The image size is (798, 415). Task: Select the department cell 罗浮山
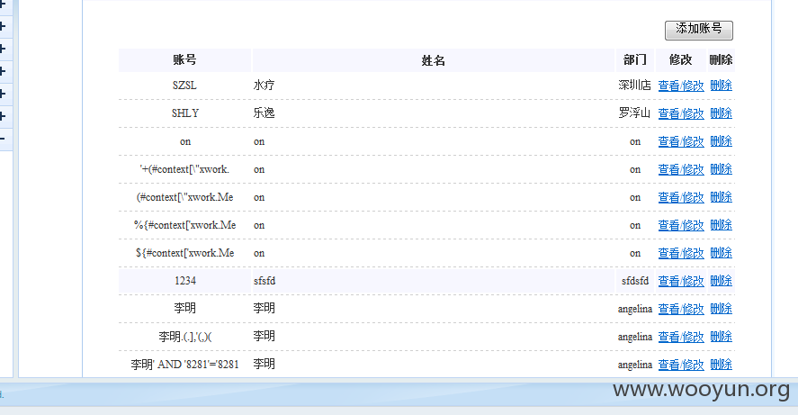(634, 113)
